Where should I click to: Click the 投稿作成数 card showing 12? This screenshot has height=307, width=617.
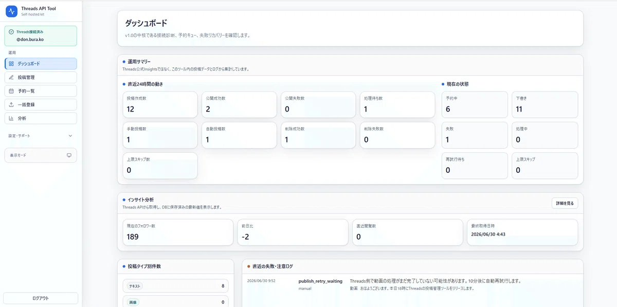click(160, 105)
